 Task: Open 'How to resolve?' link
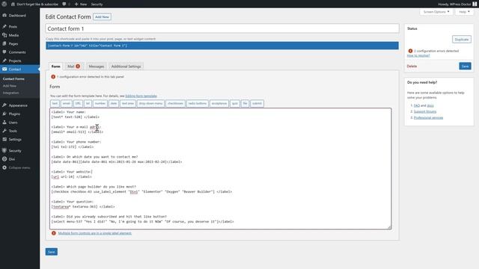418,56
